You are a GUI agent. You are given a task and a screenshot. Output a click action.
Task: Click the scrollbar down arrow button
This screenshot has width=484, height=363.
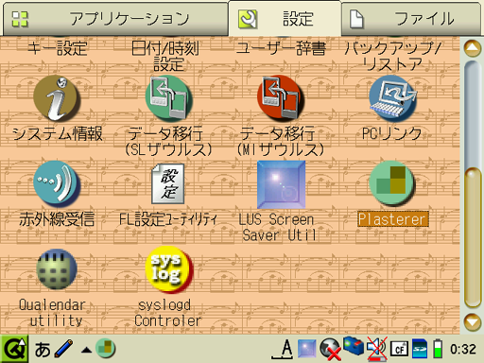(473, 322)
